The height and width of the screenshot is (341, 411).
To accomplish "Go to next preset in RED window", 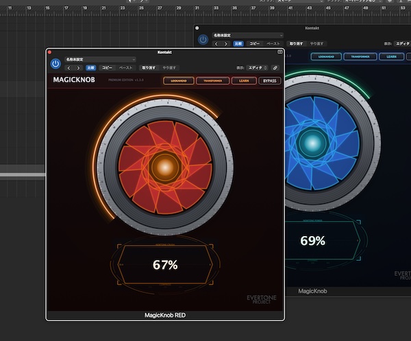I will coord(78,68).
